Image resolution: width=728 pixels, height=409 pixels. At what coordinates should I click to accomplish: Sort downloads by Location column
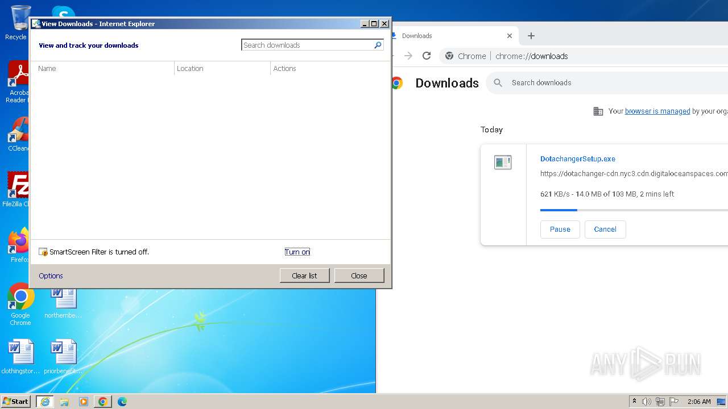click(x=222, y=68)
